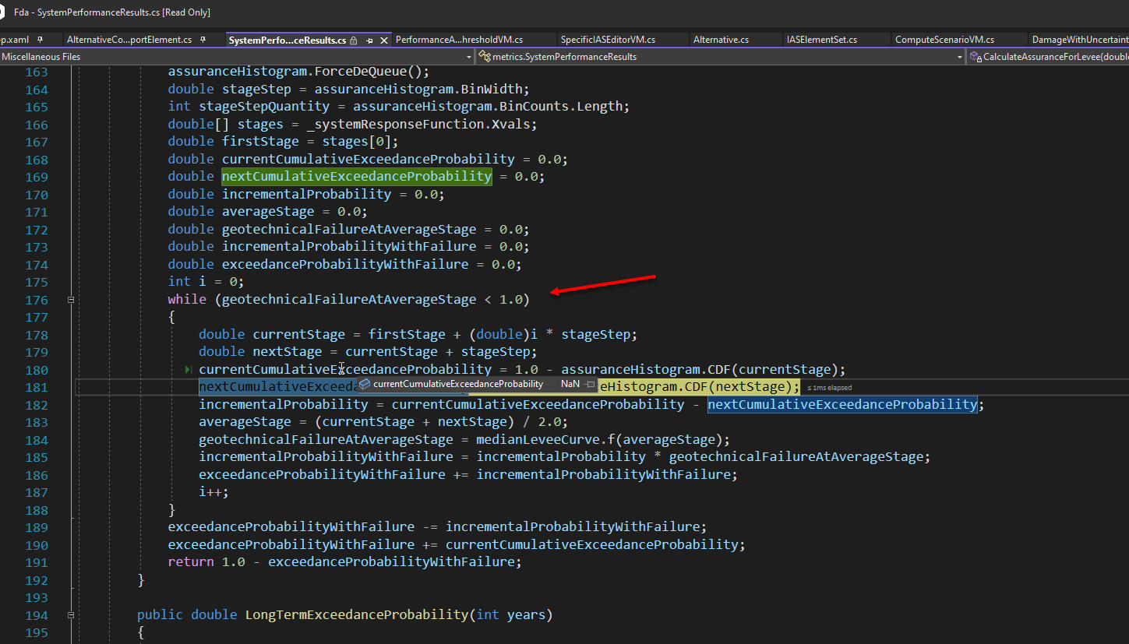Collapse the LongTermExceedanceProbability method on line 194

70,614
